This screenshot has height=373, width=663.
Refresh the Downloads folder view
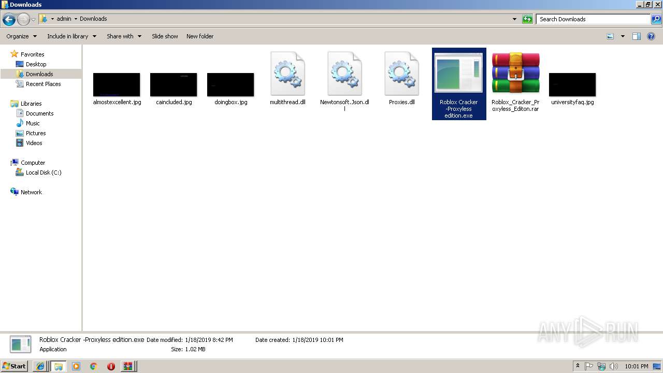(527, 19)
